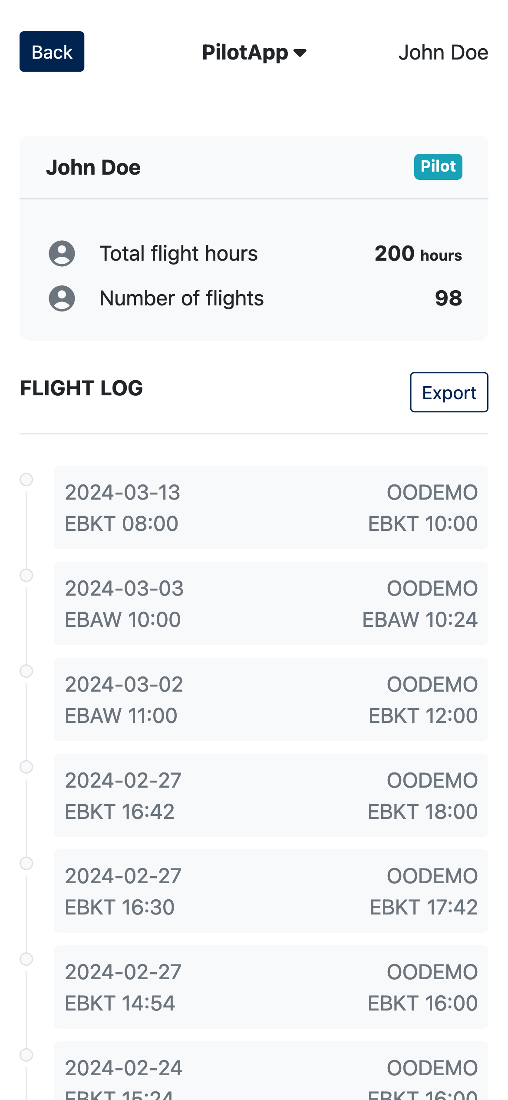Click the dropdown caret beside PilotApp
The width and height of the screenshot is (508, 1100).
300,53
